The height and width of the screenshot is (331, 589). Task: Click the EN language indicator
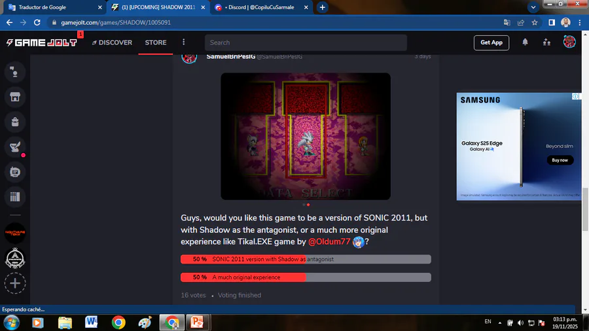pos(488,322)
